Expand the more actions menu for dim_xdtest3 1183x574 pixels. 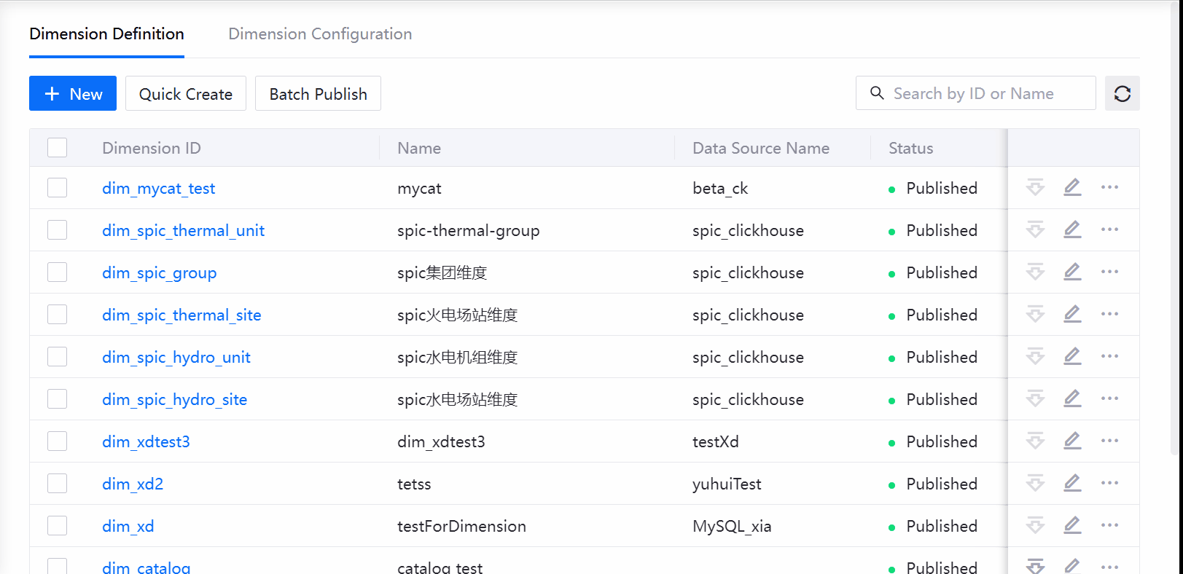pyautogui.click(x=1109, y=441)
